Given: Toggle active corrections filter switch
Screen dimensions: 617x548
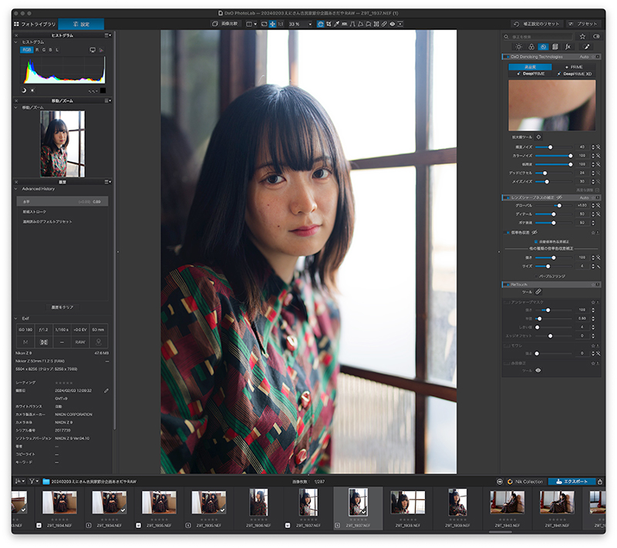Looking at the screenshot, I should [x=596, y=36].
